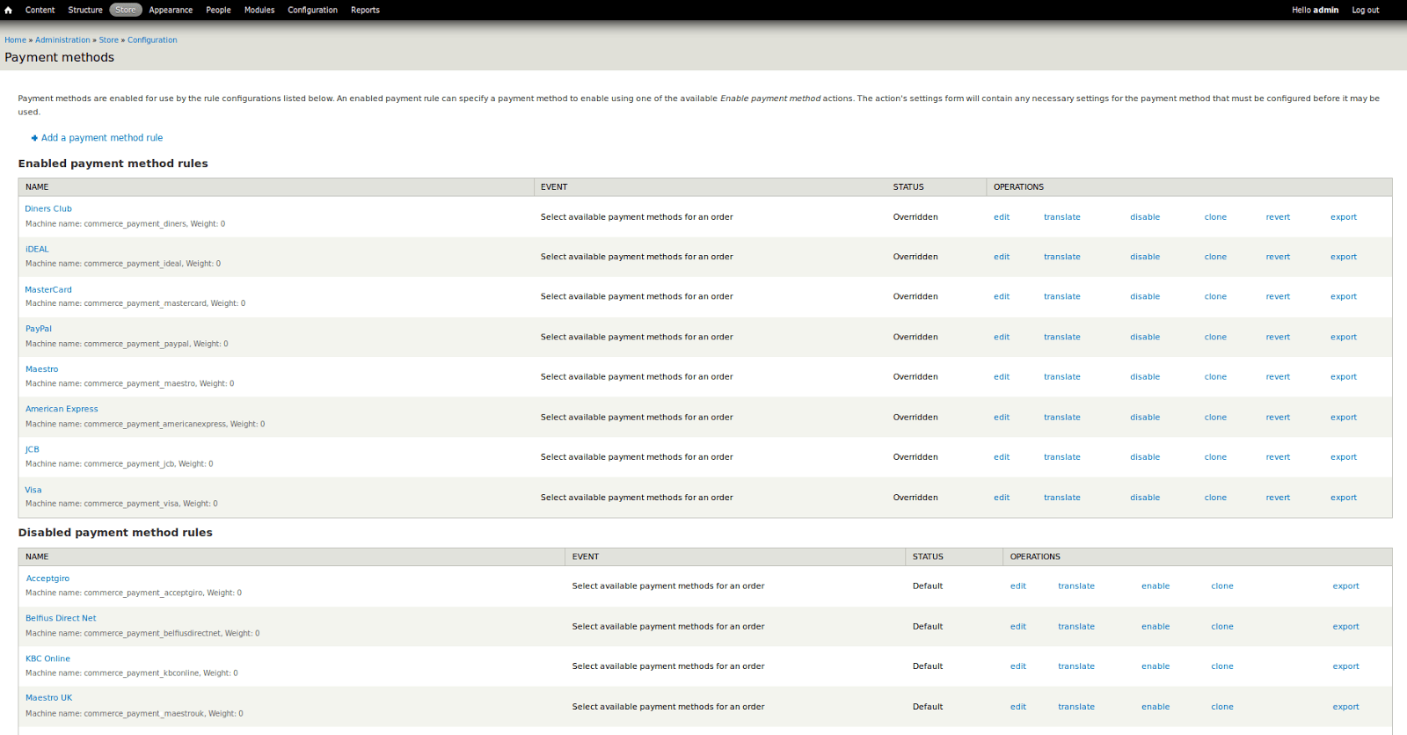Translate the iDEAL payment rule

point(1061,258)
